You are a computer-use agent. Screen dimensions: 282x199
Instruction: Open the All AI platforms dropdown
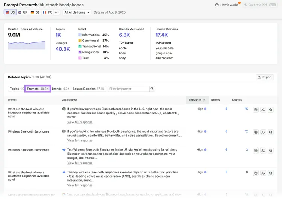coord(77,12)
